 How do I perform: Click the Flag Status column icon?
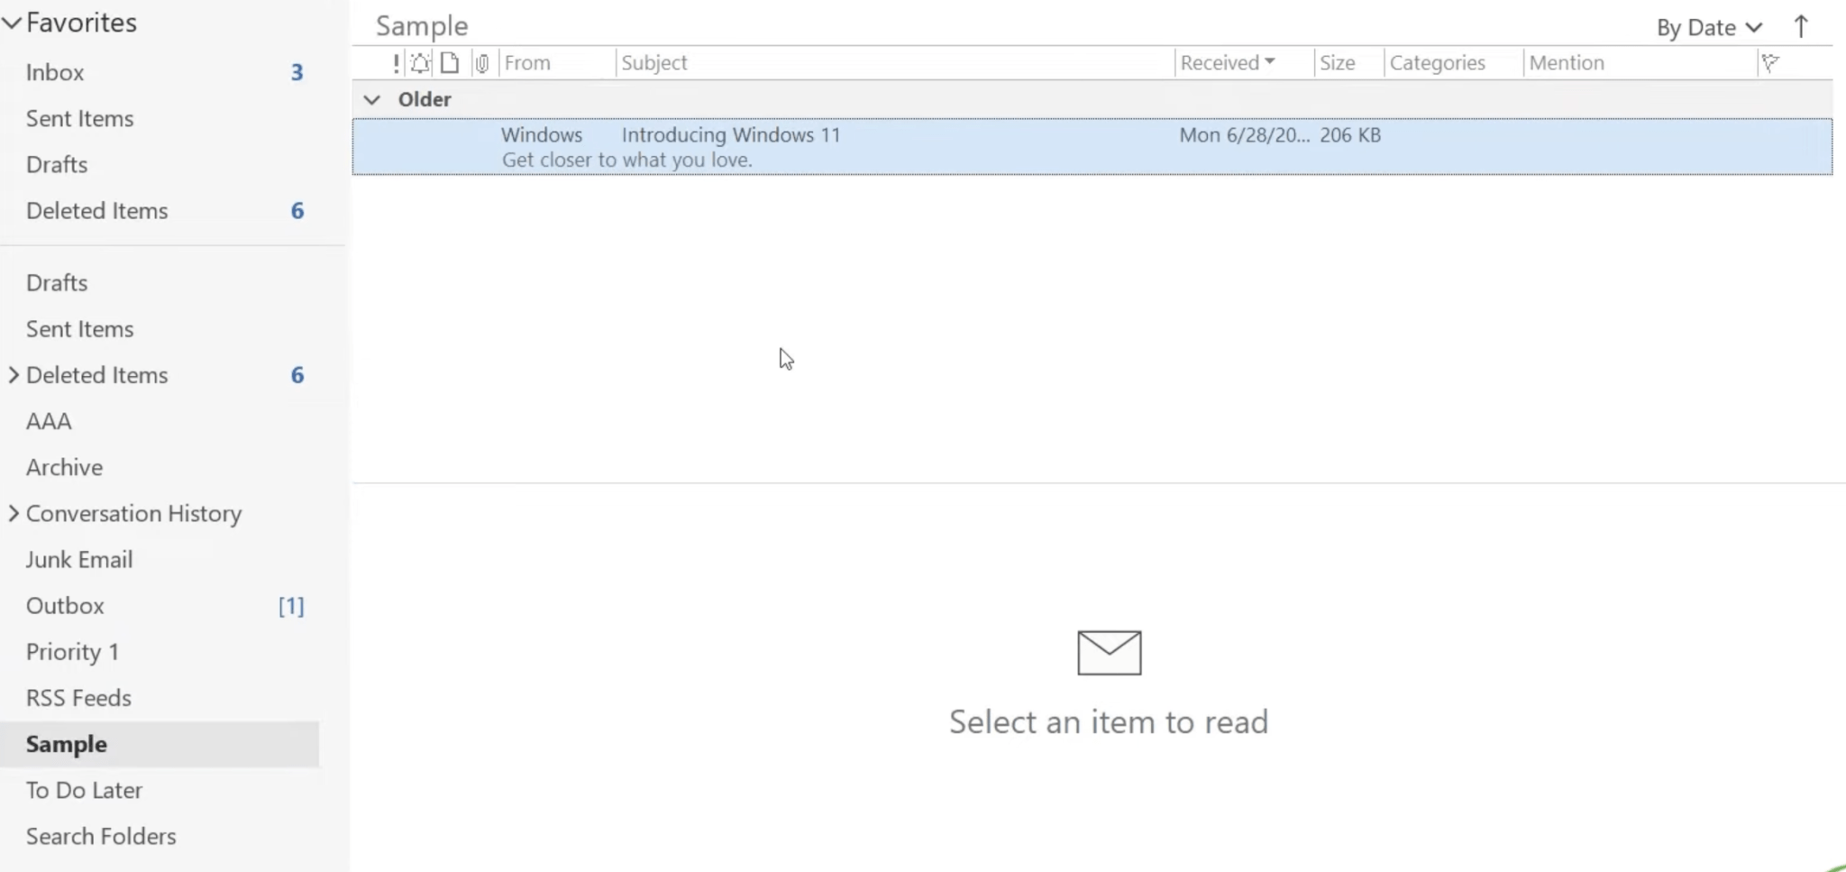point(1770,62)
